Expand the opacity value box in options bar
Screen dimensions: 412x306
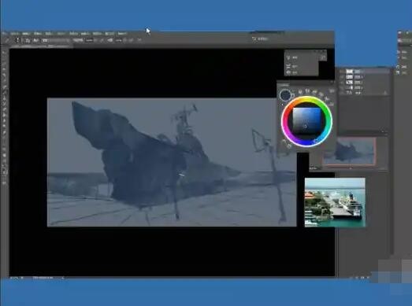[x=89, y=40]
